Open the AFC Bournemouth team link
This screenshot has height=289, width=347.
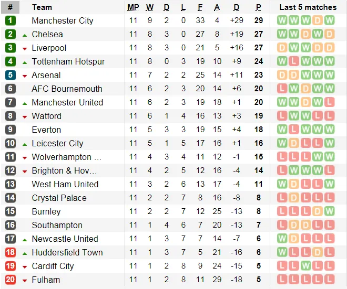coord(67,89)
